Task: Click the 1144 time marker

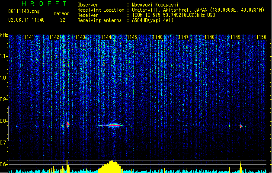Action: click(x=106, y=37)
